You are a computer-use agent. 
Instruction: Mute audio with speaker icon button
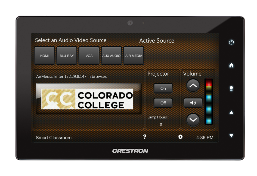coord(193,103)
